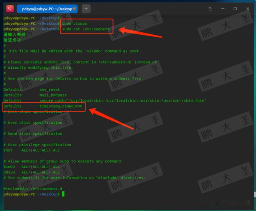256x211 pixels.
Task: Click the 'directly modifying this file.' line
Action: pyautogui.click(x=38, y=68)
